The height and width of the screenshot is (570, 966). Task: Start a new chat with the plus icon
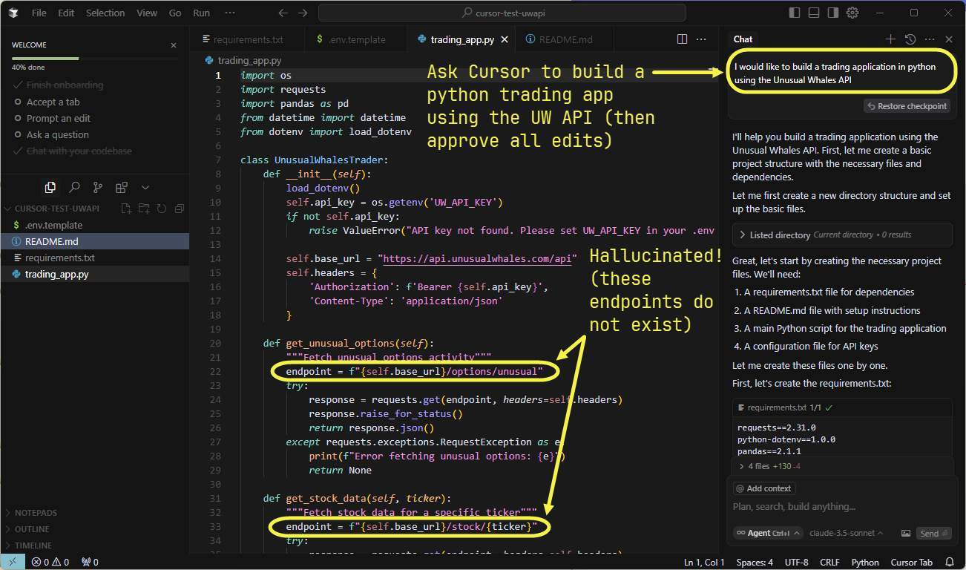click(890, 39)
